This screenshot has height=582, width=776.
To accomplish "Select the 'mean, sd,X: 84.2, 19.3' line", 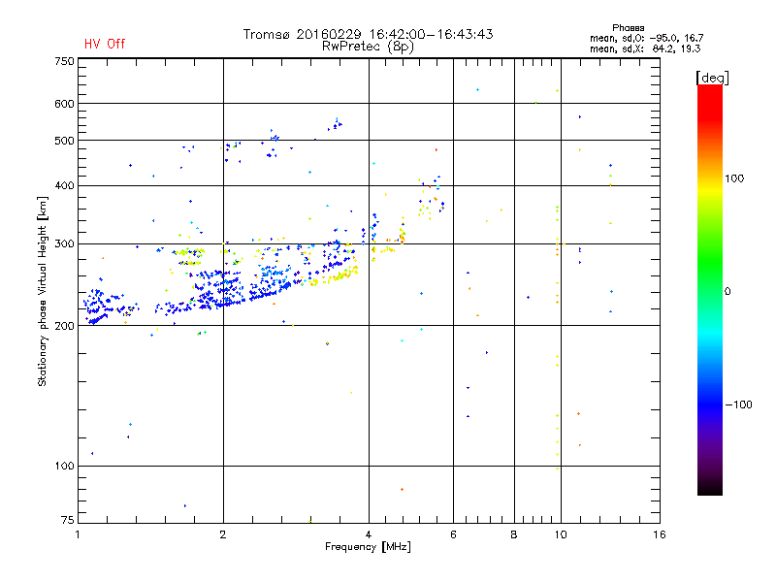I will click(645, 48).
